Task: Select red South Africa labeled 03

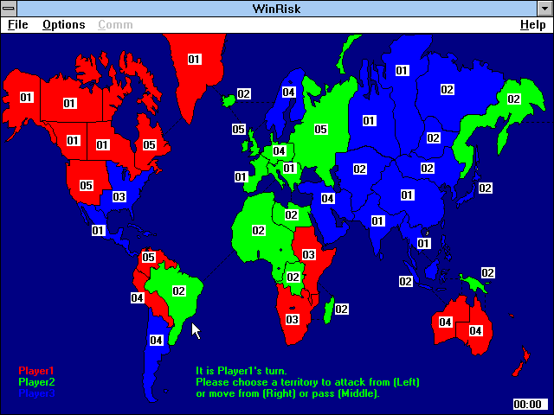Action: (x=293, y=319)
